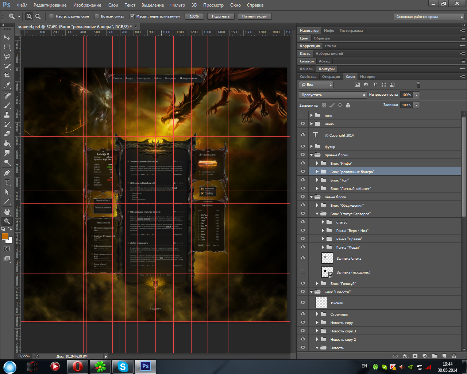Select the Horizontal Type tool

tap(7, 182)
